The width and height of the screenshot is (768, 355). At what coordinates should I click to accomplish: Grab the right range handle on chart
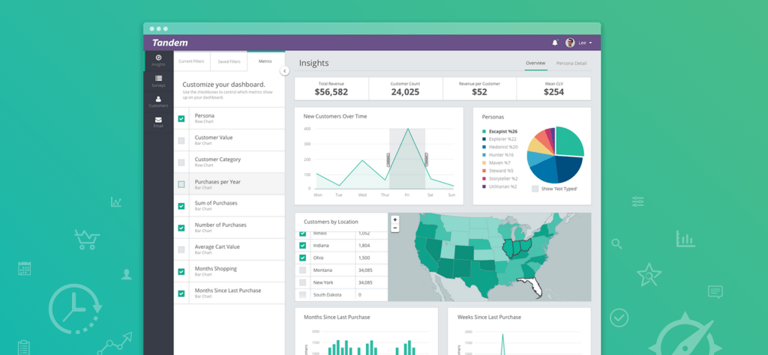[x=426, y=160]
